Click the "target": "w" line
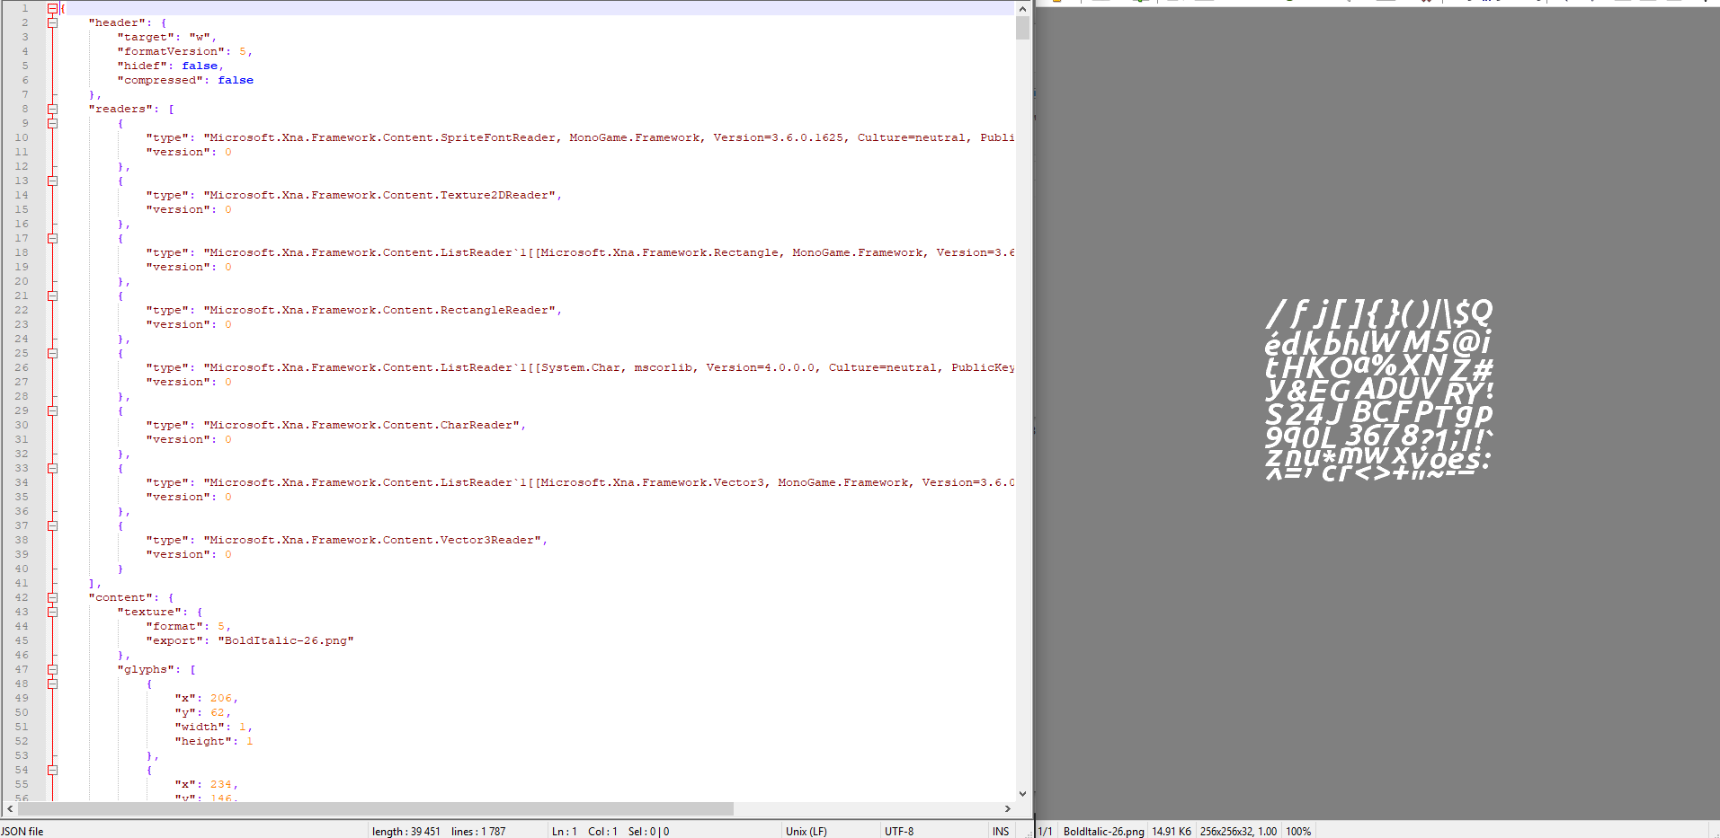Image resolution: width=1720 pixels, height=838 pixels. pos(167,37)
